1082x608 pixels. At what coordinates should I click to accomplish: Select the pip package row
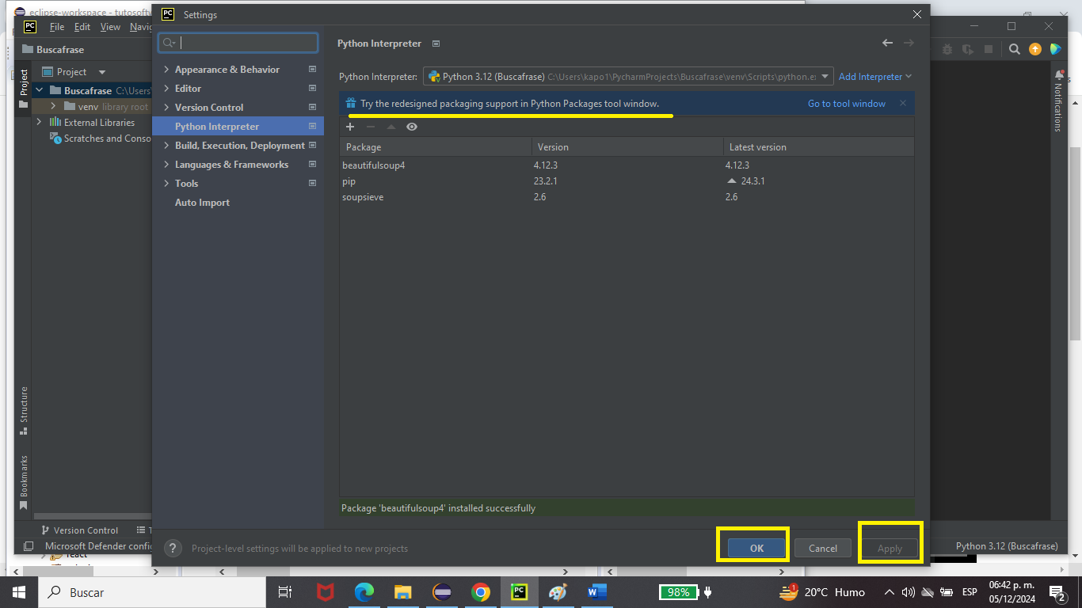point(627,181)
